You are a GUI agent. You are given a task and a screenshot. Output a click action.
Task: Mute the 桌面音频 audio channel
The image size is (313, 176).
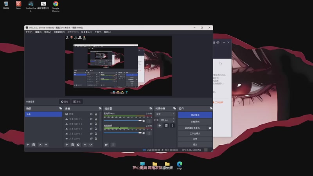pyautogui.click(x=144, y=133)
